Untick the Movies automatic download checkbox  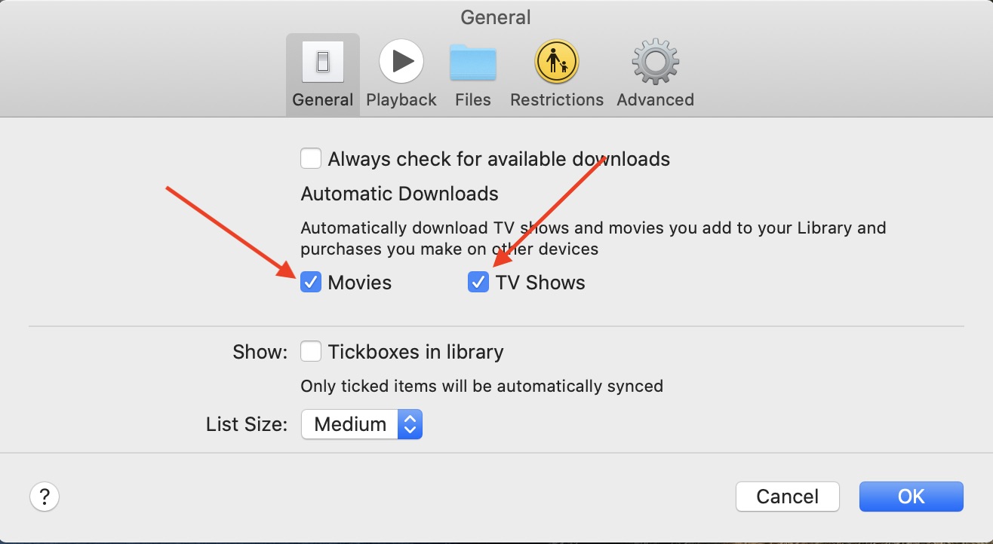311,283
